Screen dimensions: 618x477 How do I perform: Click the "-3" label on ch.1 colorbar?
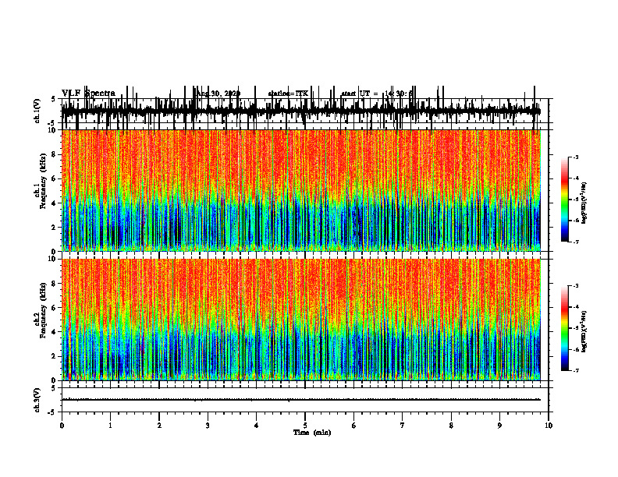[576, 157]
